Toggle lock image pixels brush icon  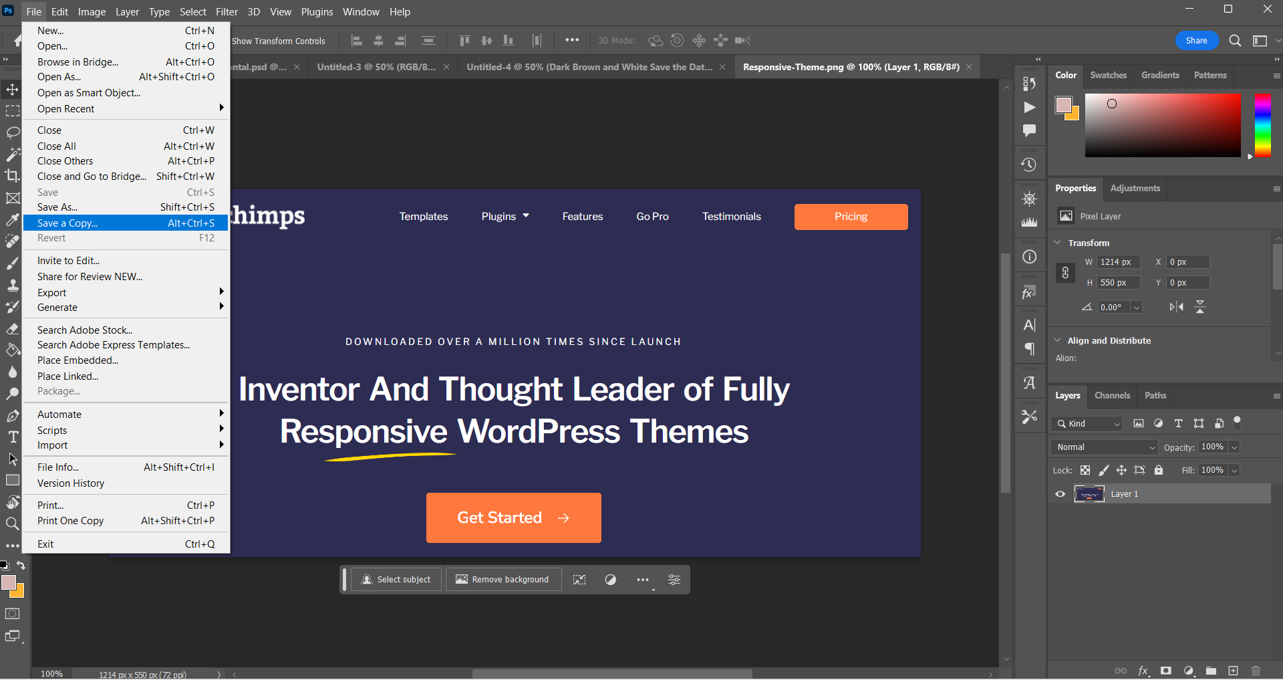[x=1104, y=470]
